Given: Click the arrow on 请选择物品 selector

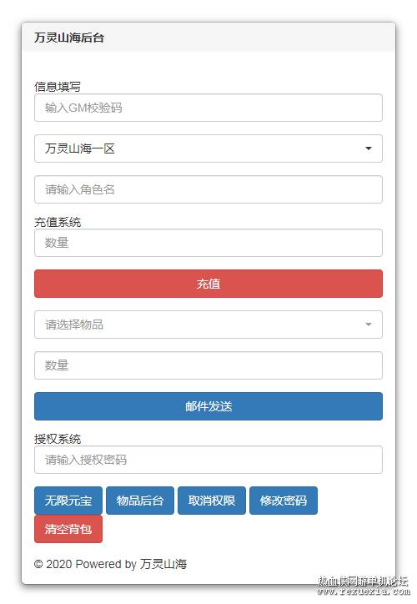Looking at the screenshot, I should coord(369,325).
